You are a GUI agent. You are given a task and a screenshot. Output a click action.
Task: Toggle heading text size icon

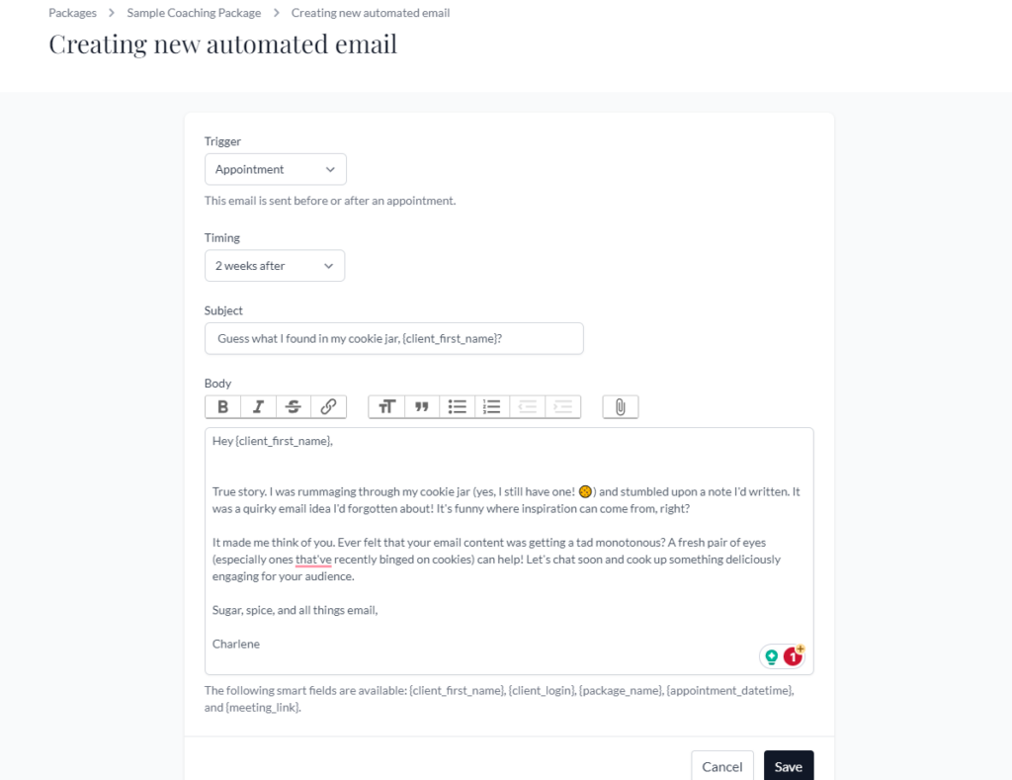click(x=386, y=406)
